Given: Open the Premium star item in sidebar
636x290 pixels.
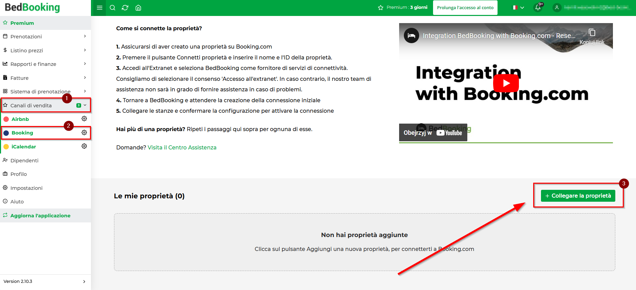Looking at the screenshot, I should click(x=45, y=23).
